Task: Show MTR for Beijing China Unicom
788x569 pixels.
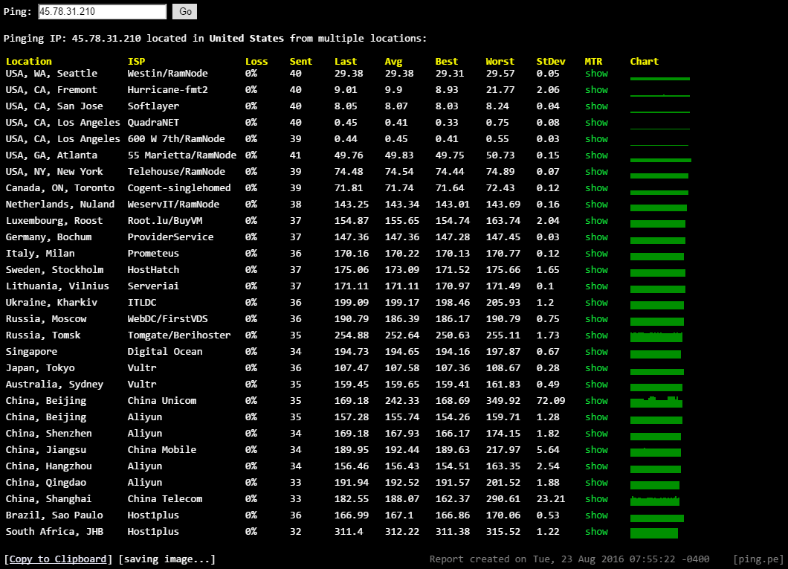Action: 596,401
